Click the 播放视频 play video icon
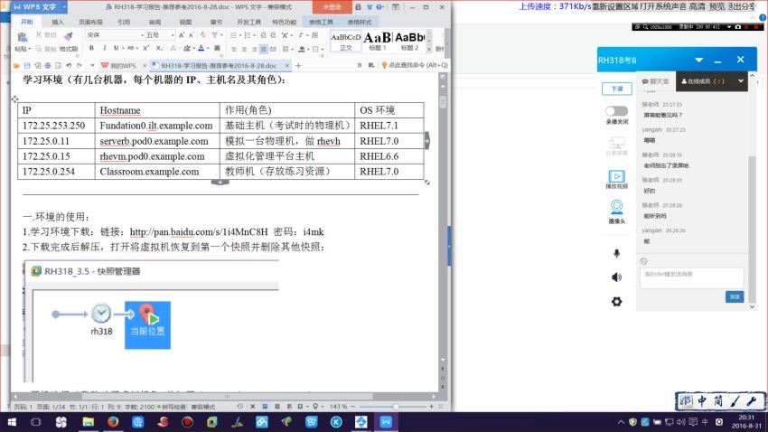Image resolution: width=768 pixels, height=432 pixels. point(616,176)
